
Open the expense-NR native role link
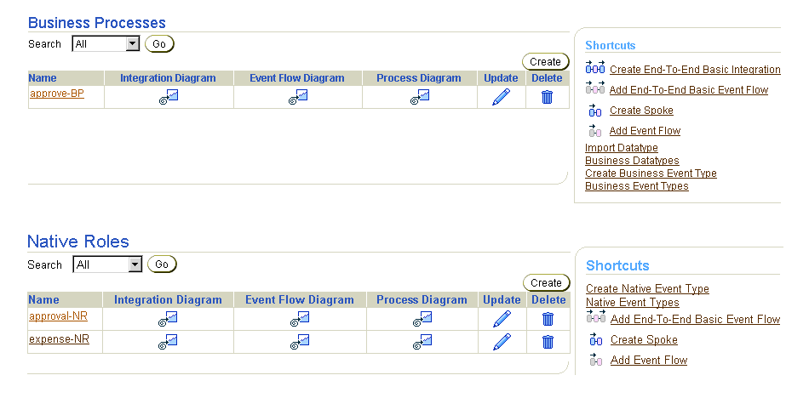click(x=59, y=339)
